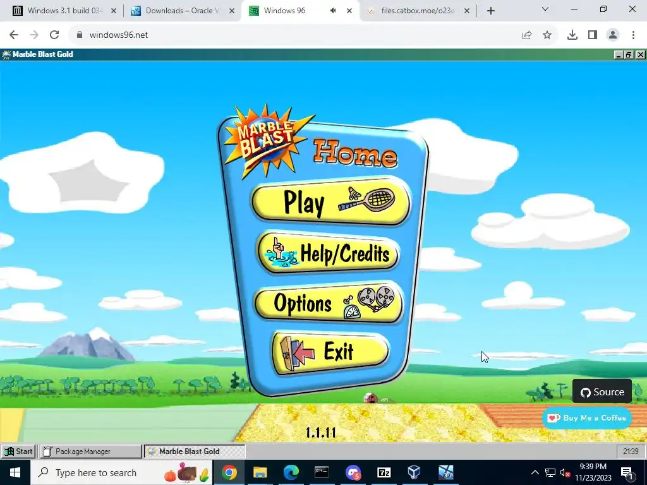Open VirtualBox from the taskbar
Screen dimensions: 647x485
(x=414, y=472)
